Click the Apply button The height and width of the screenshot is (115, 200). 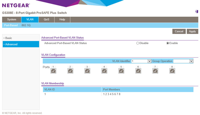192,31
